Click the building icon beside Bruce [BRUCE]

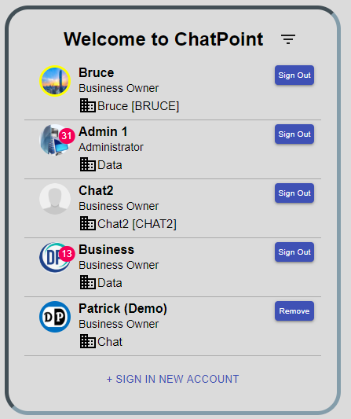point(87,105)
